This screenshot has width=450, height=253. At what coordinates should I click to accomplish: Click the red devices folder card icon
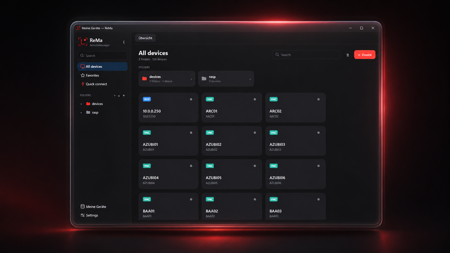145,79
